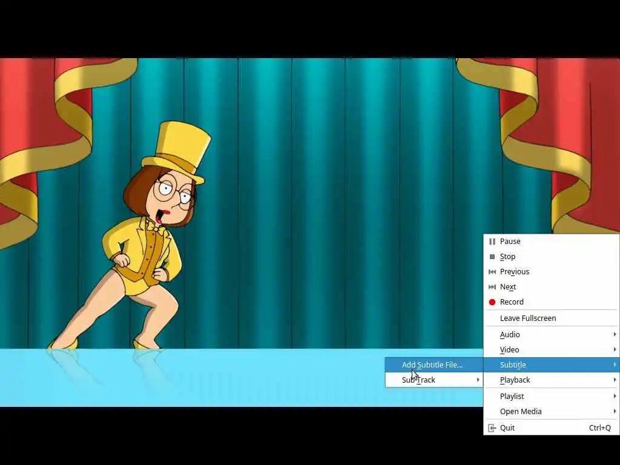The width and height of the screenshot is (620, 465).
Task: Click the Next text label
Action: [x=508, y=286]
